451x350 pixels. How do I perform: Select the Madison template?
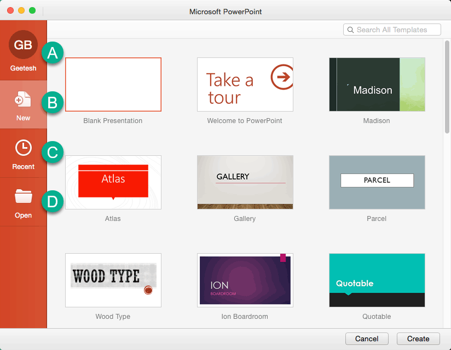(377, 84)
